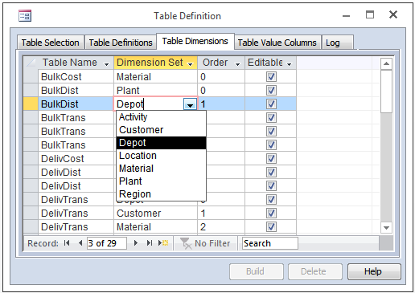This screenshot has width=415, height=293.
Task: Click Material dimension cell in BulkCost row
Action: [x=155, y=77]
